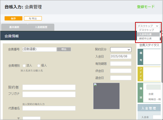Click the 法人契約の場合入力 hint text

[33, 104]
